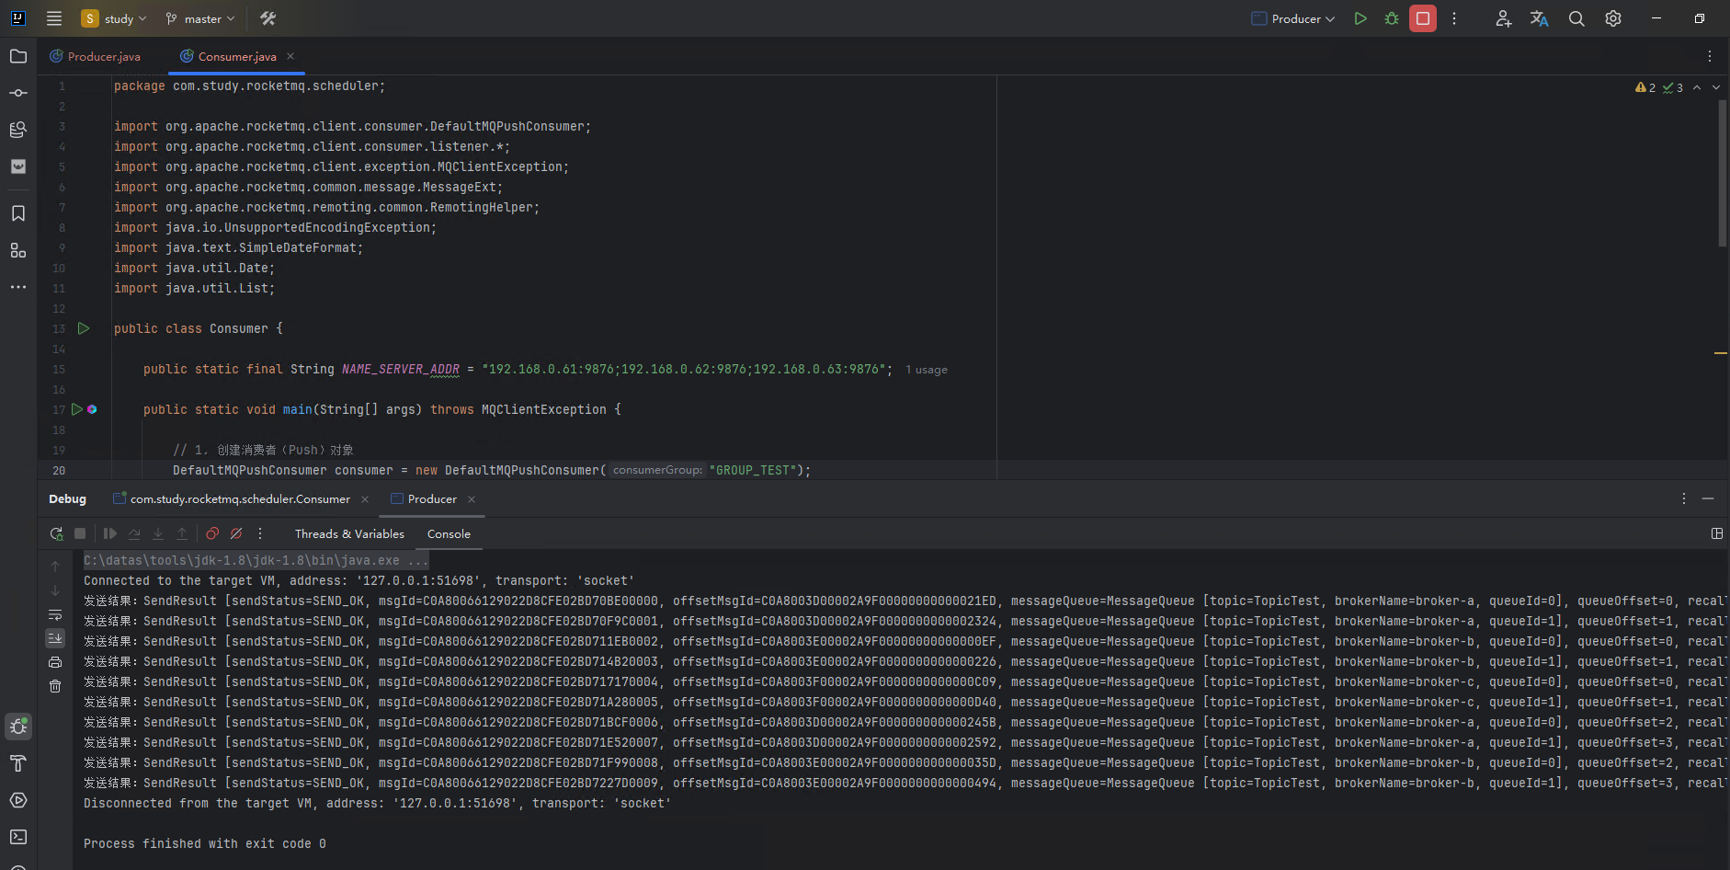Open the main hamburger menu

point(54,18)
